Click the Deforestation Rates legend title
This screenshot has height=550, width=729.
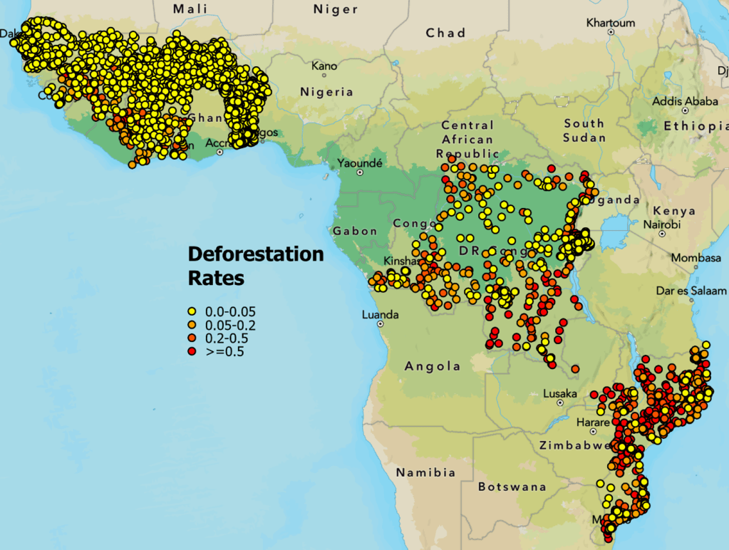(x=255, y=265)
